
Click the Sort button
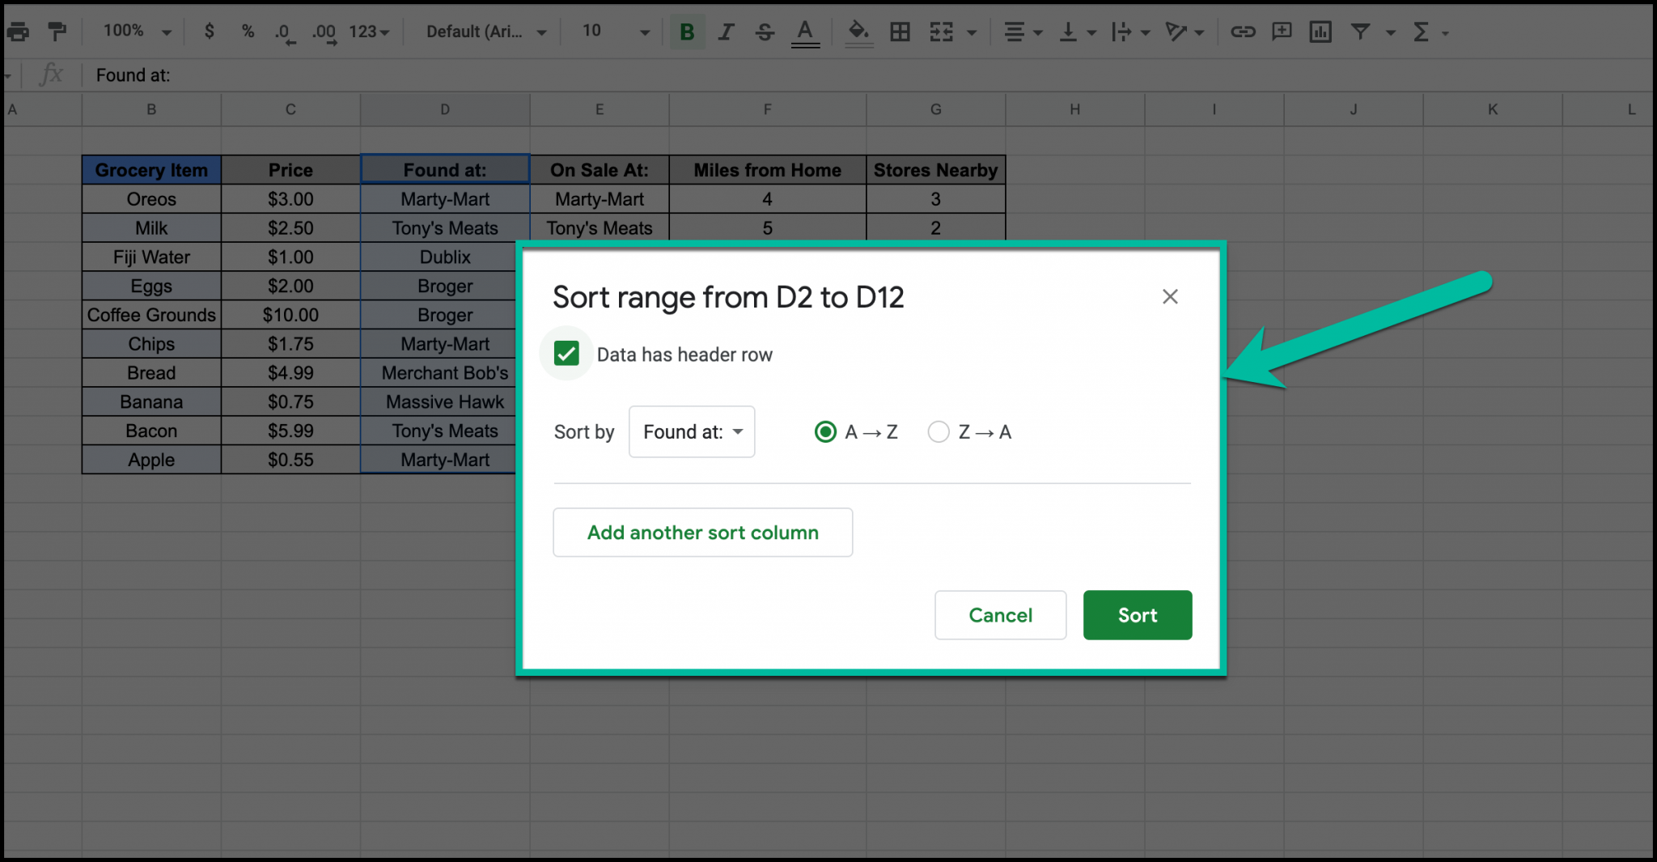[1137, 614]
